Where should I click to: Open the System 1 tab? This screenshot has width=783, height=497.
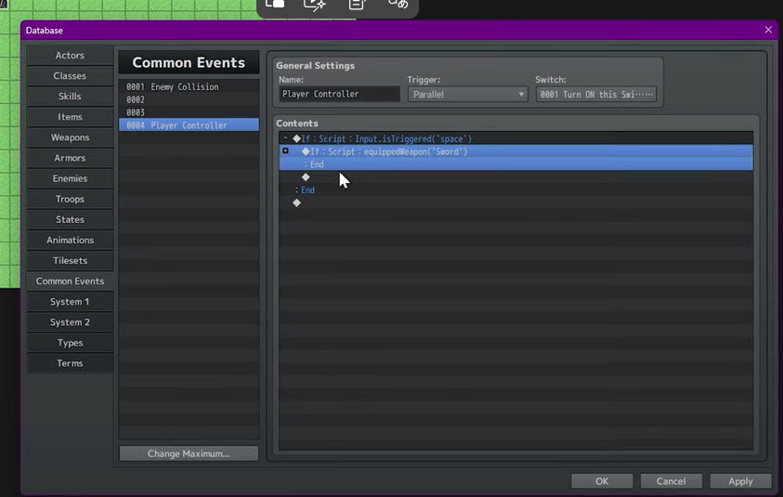(70, 301)
